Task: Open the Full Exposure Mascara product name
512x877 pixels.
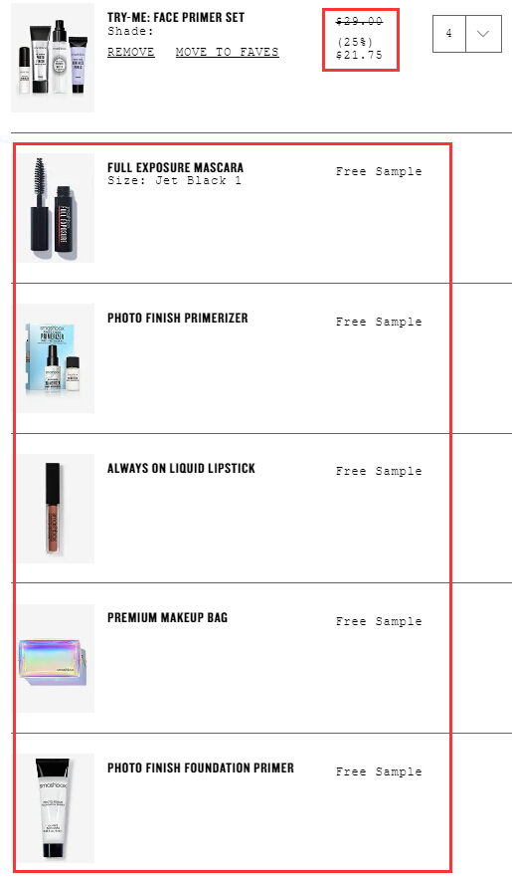Action: (x=175, y=167)
